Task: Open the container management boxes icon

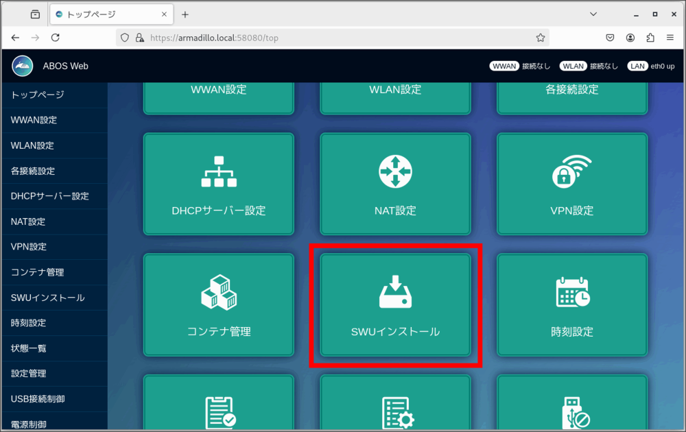Action: pyautogui.click(x=218, y=293)
